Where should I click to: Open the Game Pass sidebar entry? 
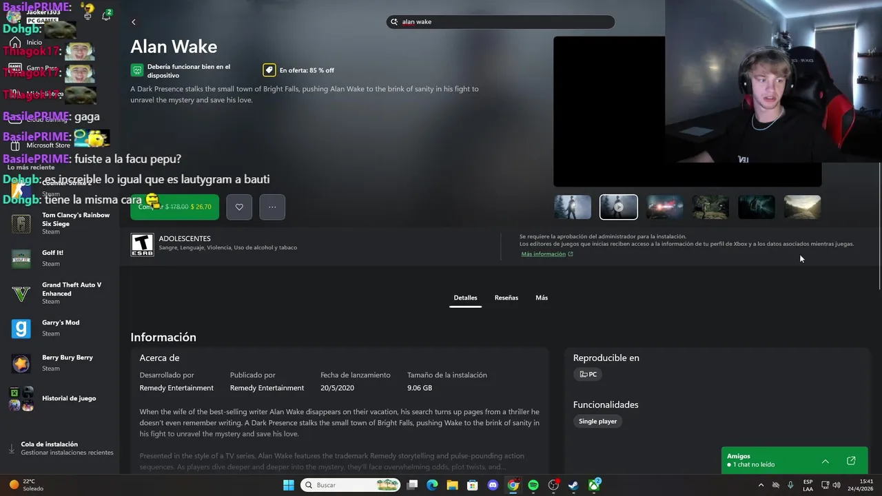point(34,68)
